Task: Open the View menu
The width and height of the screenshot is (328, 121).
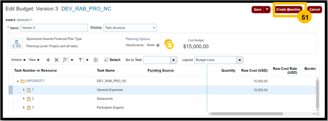Action: [34, 60]
